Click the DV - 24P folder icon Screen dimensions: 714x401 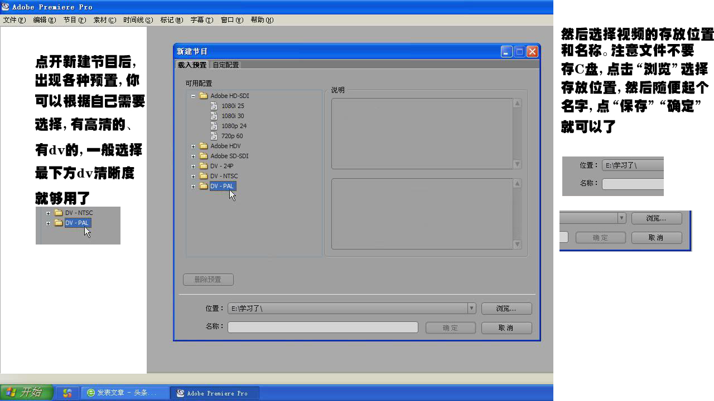click(204, 166)
